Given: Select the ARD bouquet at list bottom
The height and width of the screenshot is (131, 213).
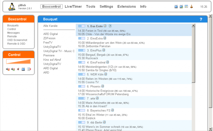Looking at the screenshot, I should point(46,73).
